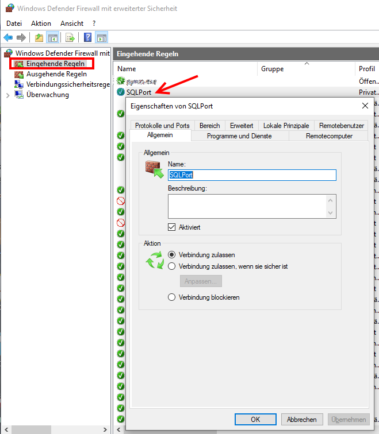Choose Verbindung zulassen, wenn sie sicher ist

tap(171, 266)
